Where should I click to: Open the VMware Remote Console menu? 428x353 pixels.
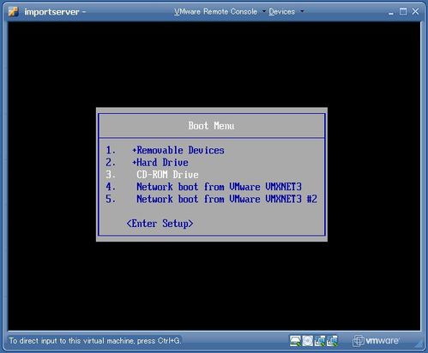(x=215, y=12)
